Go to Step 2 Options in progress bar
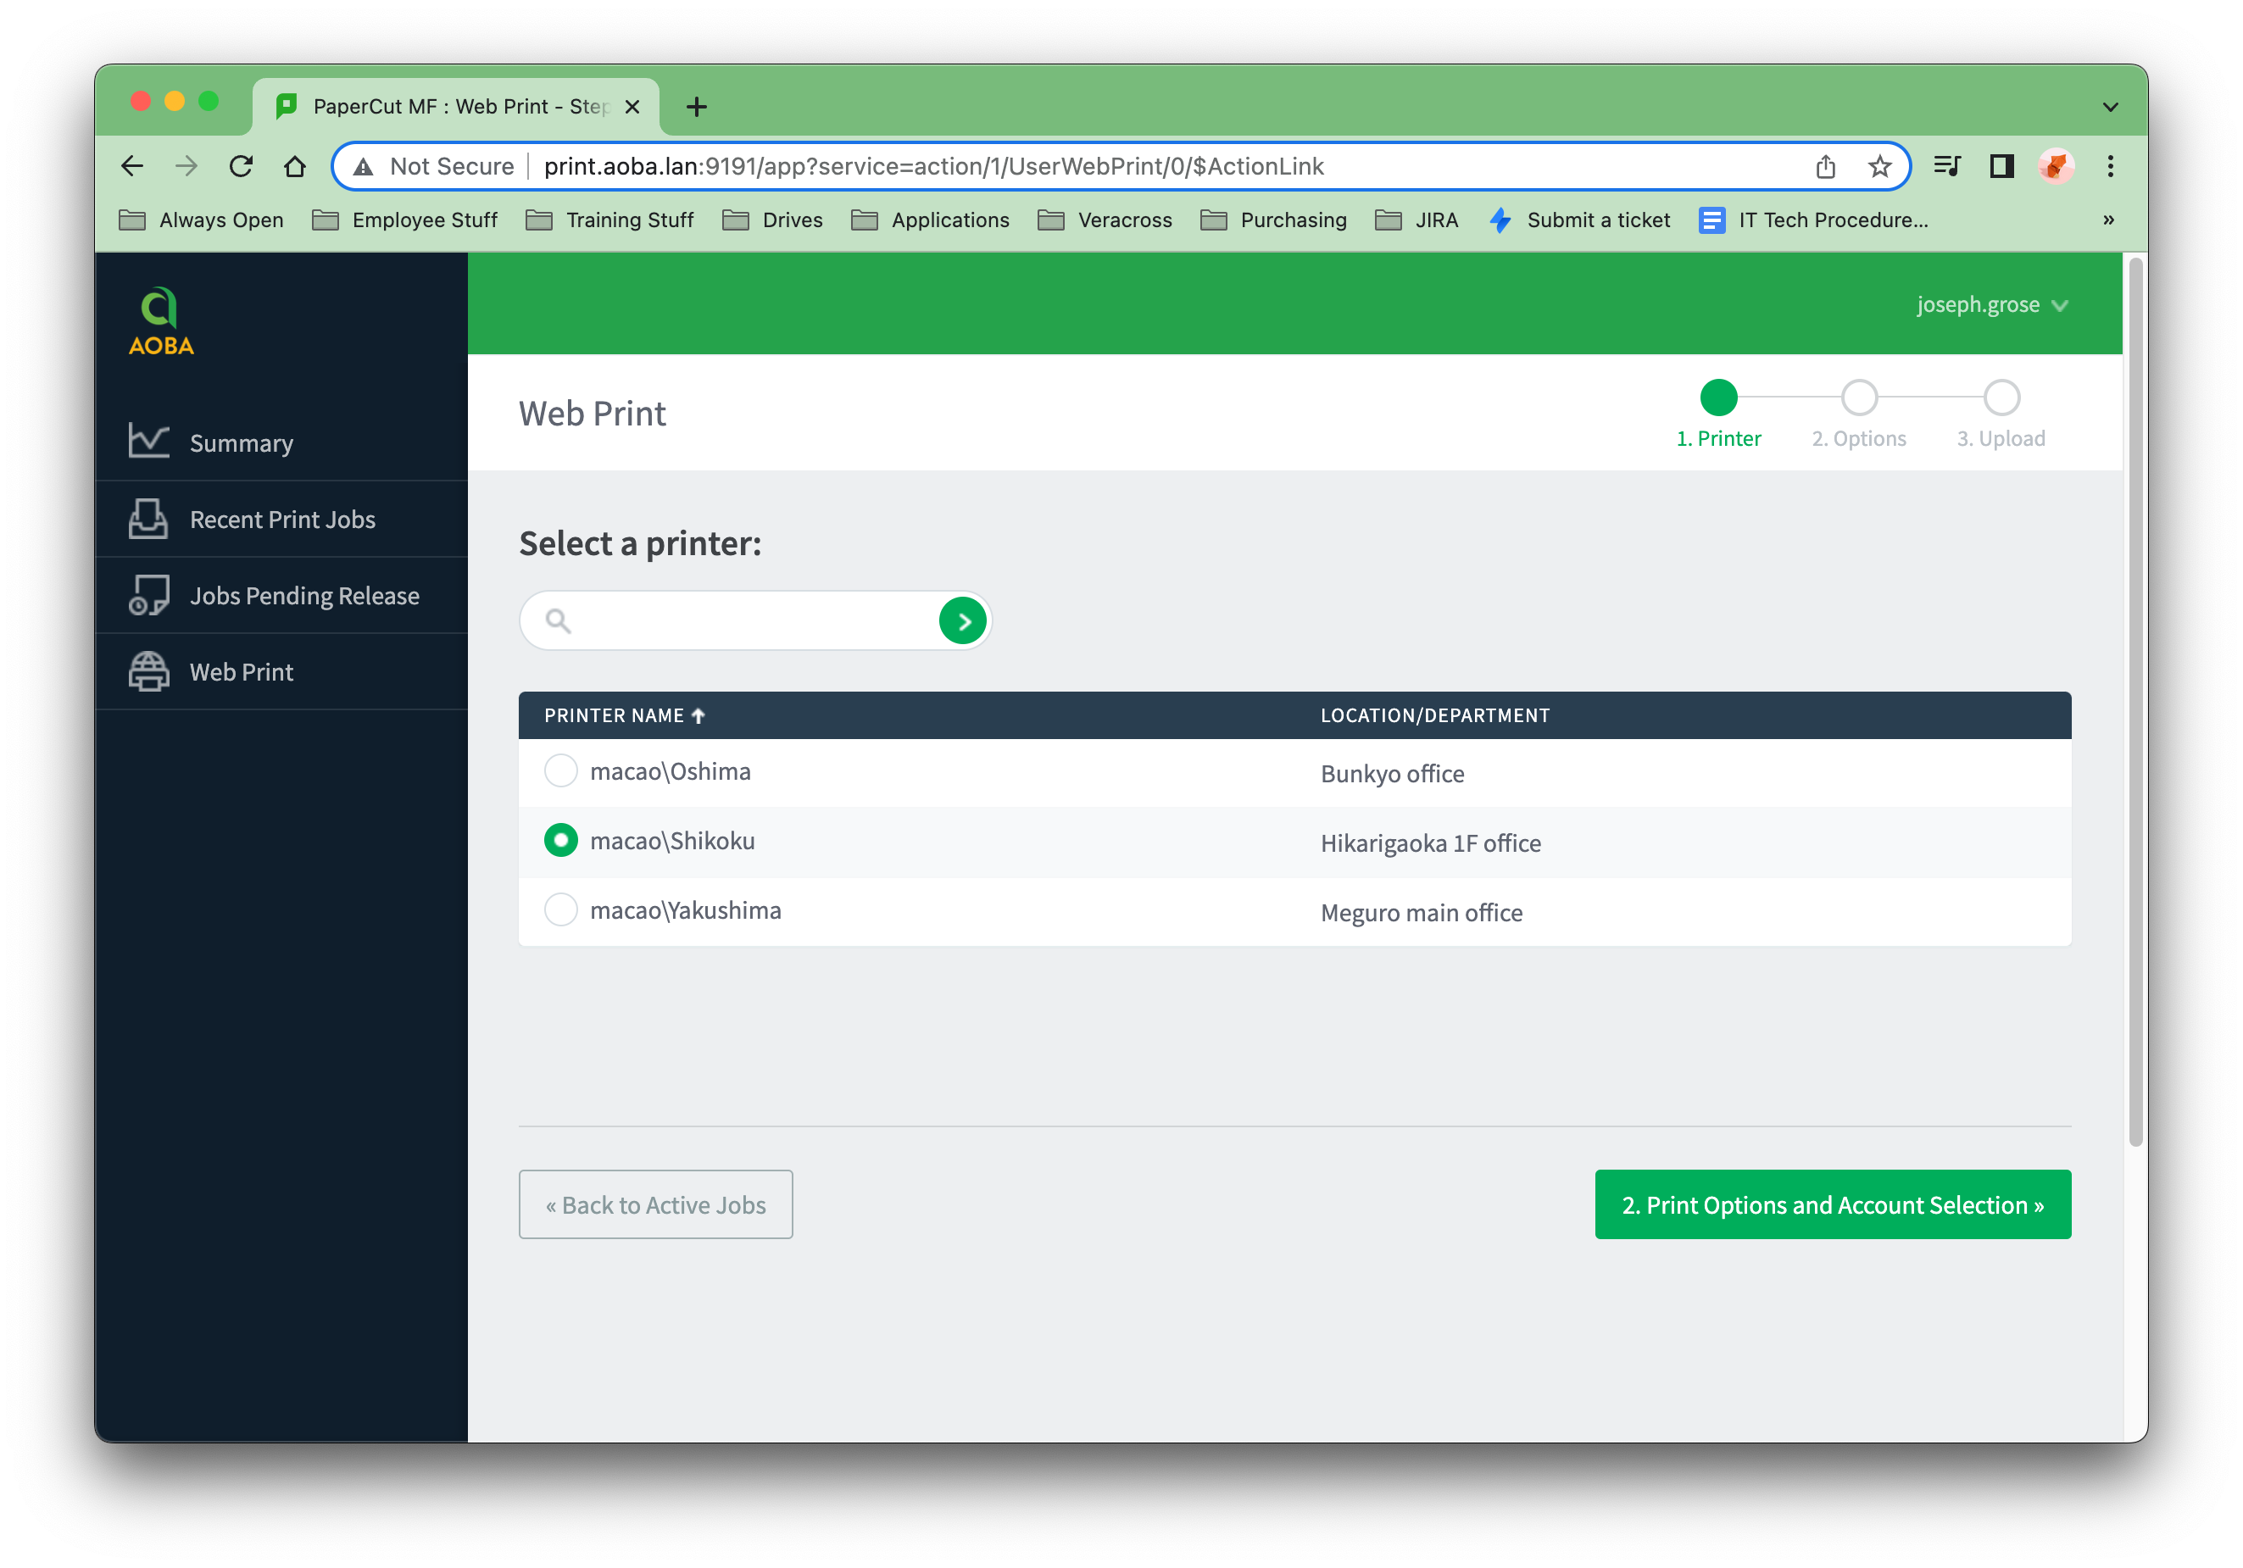This screenshot has height=1568, width=2243. pyautogui.click(x=1858, y=398)
